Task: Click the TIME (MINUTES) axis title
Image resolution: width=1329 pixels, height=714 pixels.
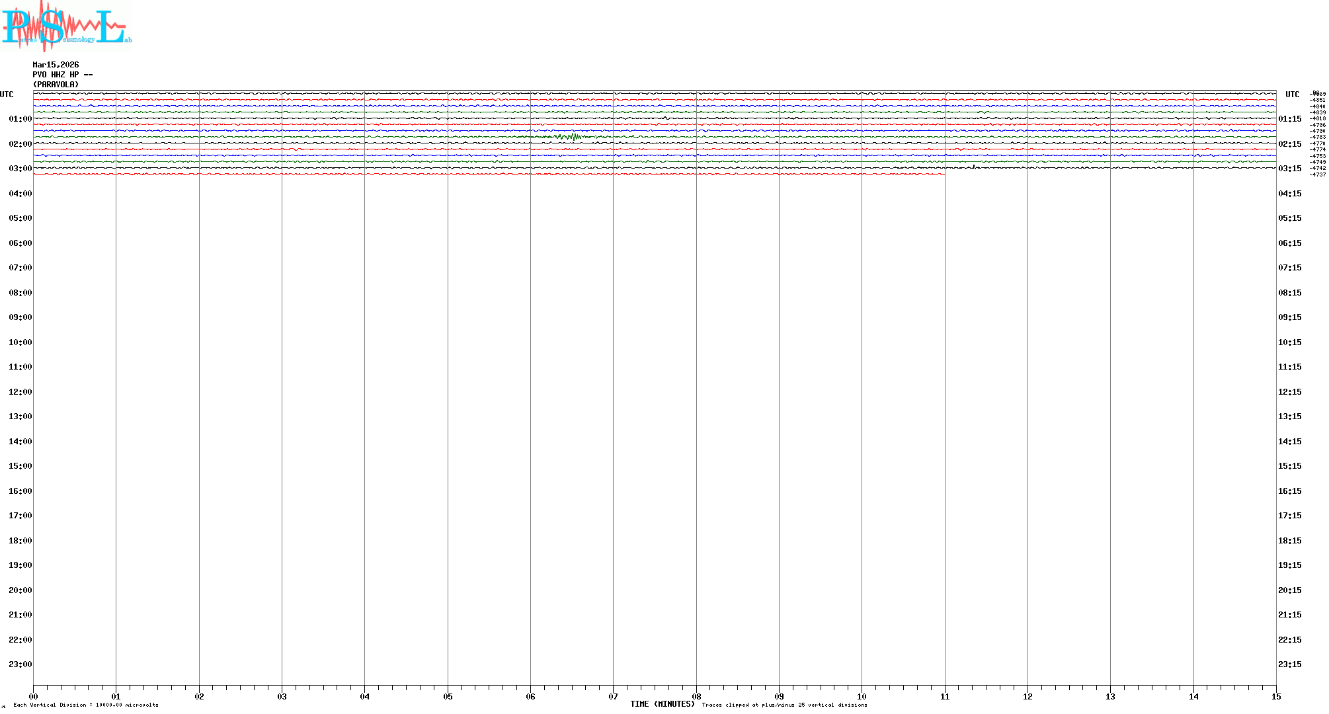Action: 662,704
